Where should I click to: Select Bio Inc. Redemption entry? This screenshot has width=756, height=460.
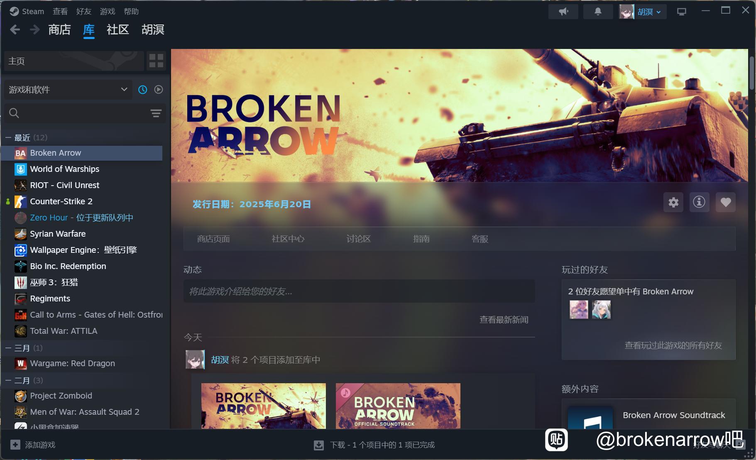(x=82, y=266)
